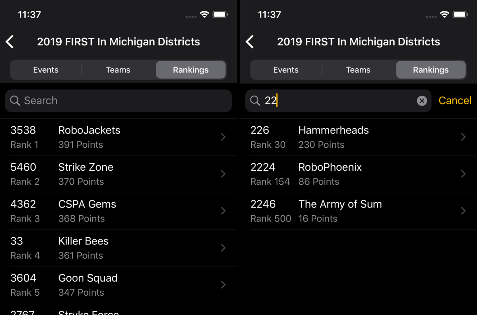Select Events tab on right screen

pyautogui.click(x=286, y=70)
